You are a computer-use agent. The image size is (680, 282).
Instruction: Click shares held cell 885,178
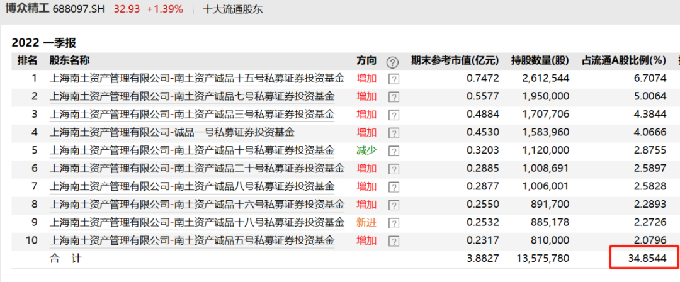coord(551,223)
